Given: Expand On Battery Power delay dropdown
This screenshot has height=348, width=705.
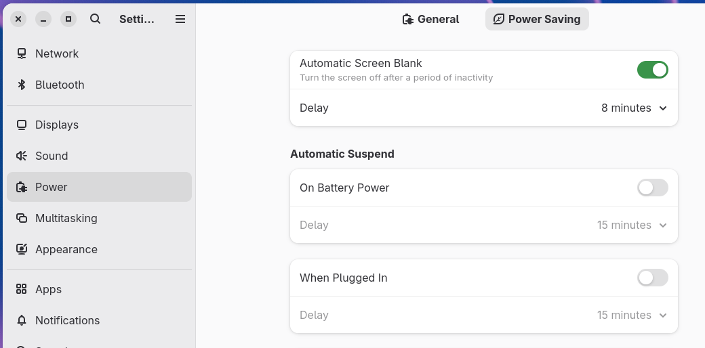Looking at the screenshot, I should [x=632, y=225].
